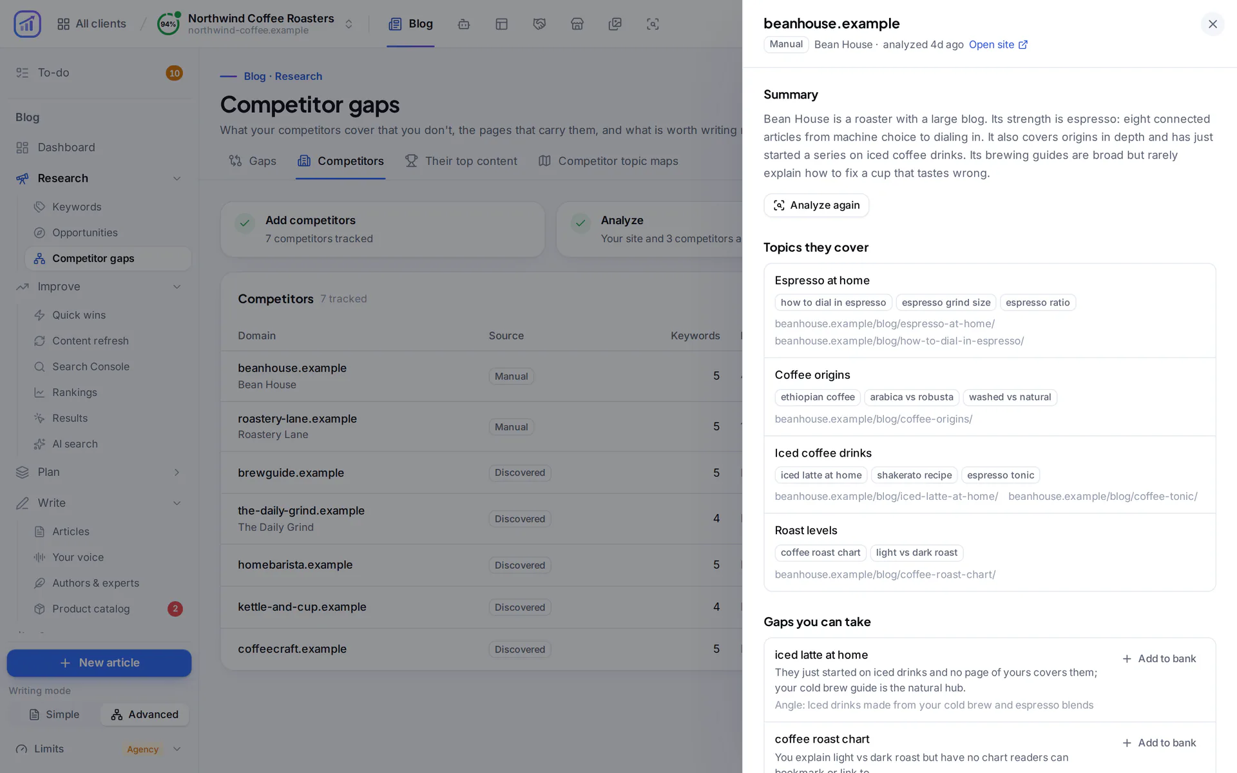Open Content refresh in sidebar
The height and width of the screenshot is (773, 1237).
coord(108,341)
